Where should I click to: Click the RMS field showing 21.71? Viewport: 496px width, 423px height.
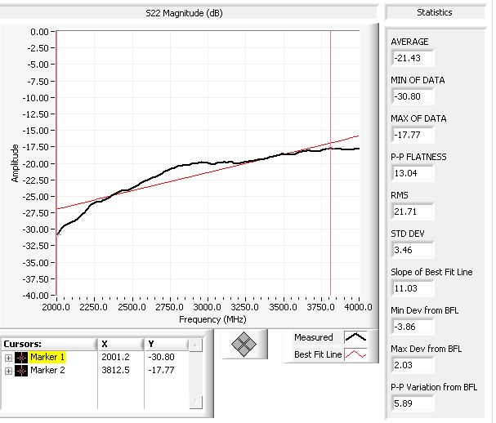pyautogui.click(x=413, y=211)
